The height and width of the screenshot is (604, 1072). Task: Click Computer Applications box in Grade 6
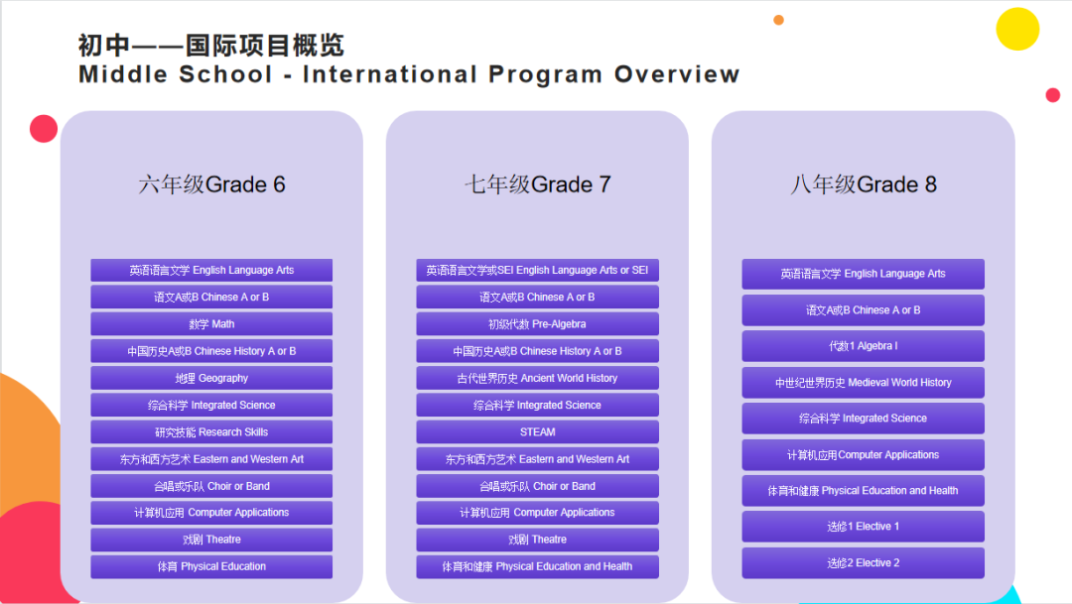212,513
